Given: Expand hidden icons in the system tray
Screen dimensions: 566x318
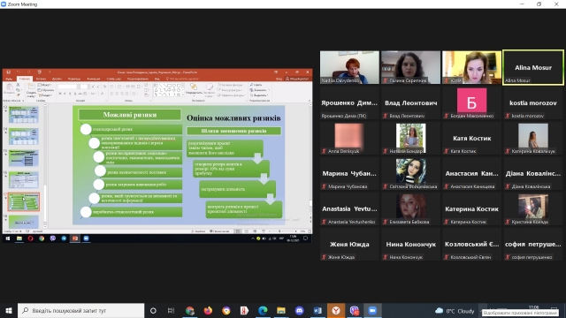Looking at the screenshot, I should (x=483, y=310).
